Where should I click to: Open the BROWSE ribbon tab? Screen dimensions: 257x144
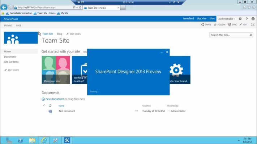(x=8, y=26)
